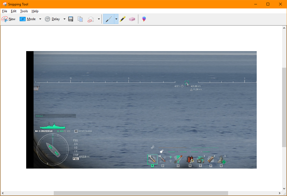This screenshot has width=287, height=196.
Task: Open the Edit menu
Action: [14, 11]
